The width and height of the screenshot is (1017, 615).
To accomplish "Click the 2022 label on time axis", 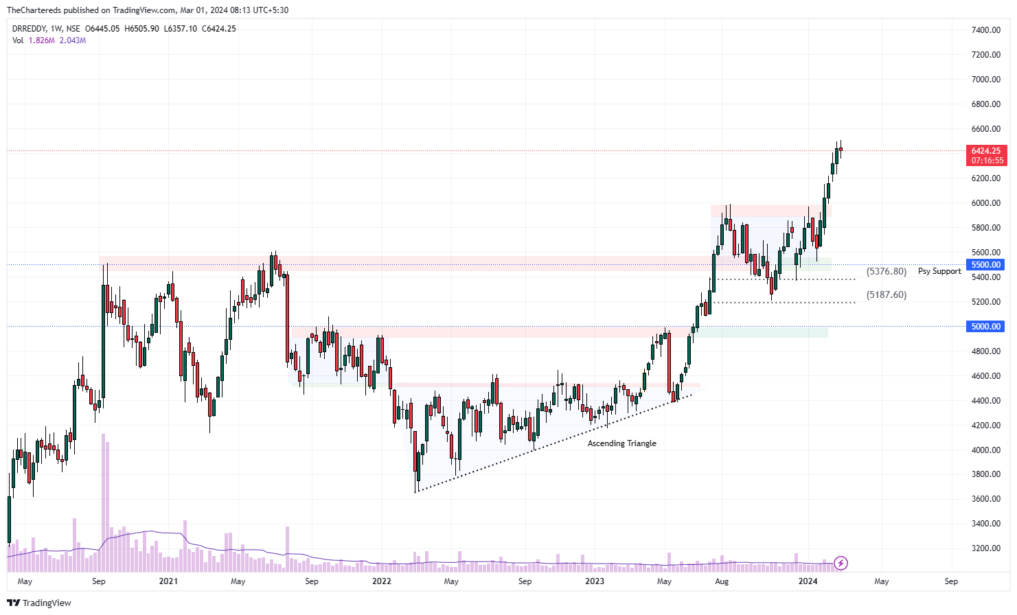I will tap(382, 581).
